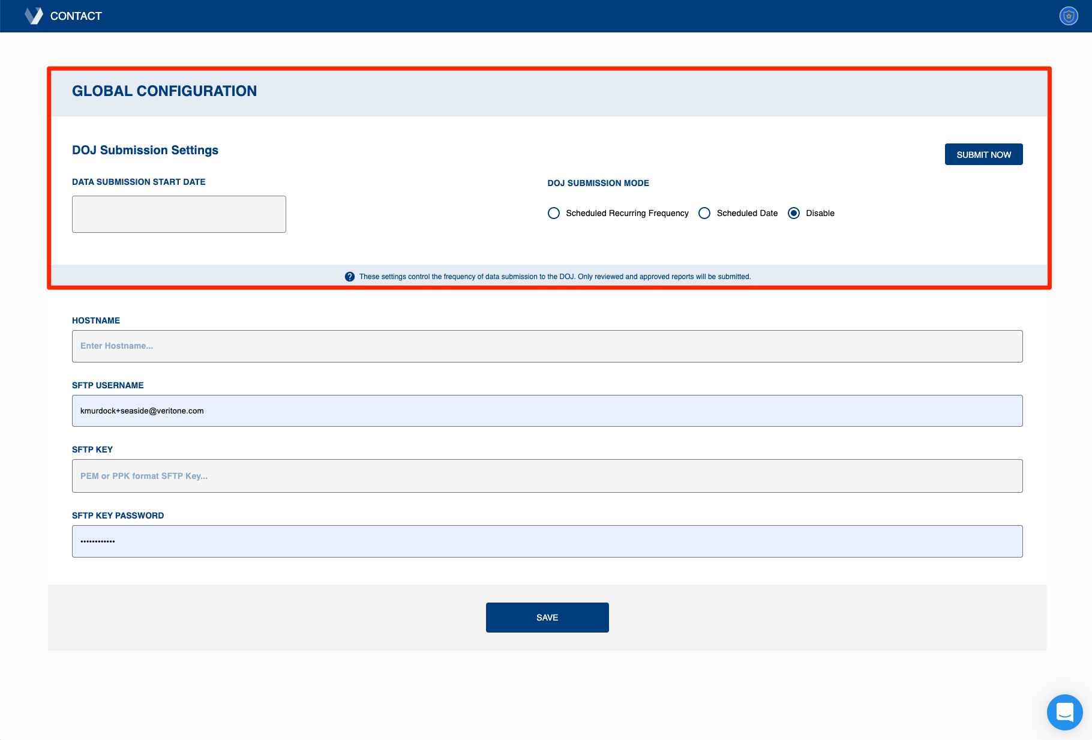Select Scheduled Recurring Frequency mode

pos(554,213)
